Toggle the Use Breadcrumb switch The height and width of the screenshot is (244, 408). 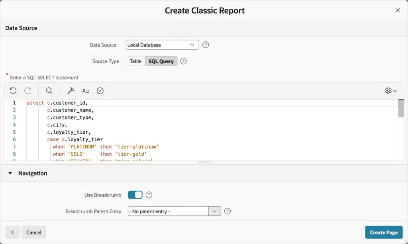tap(135, 195)
